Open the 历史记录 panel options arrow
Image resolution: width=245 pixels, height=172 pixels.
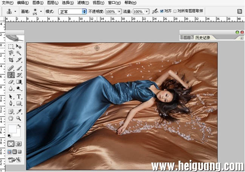click(242, 38)
